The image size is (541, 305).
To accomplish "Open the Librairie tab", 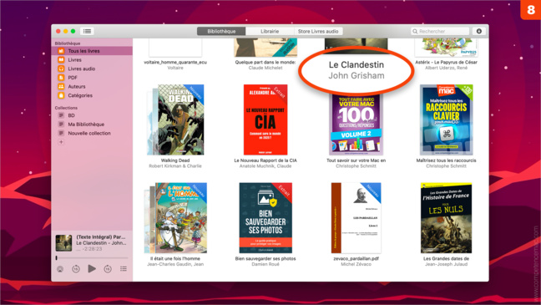I will tap(270, 31).
